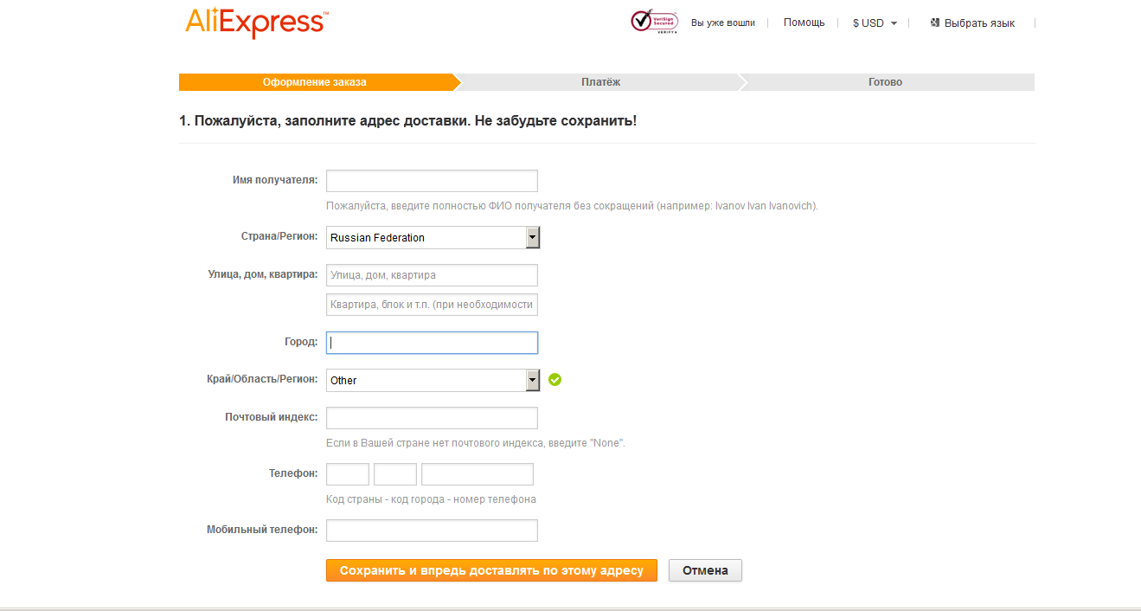Click the language globe icon
Viewport: 1141px width, 611px height.
pyautogui.click(x=935, y=23)
